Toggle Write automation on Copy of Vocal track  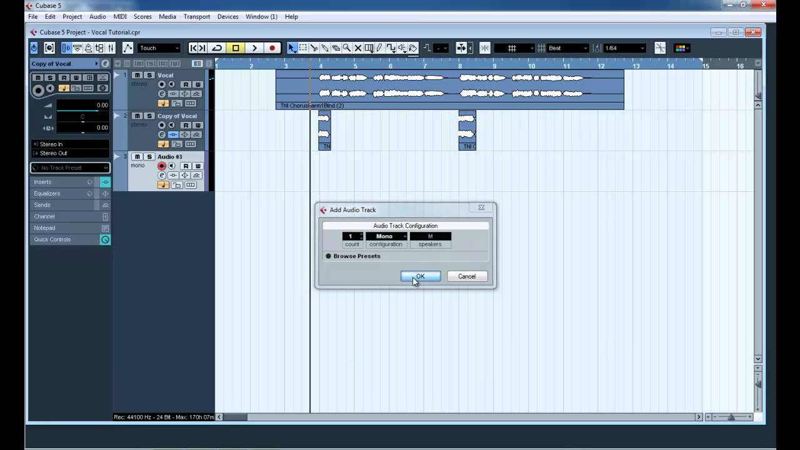[x=197, y=126]
